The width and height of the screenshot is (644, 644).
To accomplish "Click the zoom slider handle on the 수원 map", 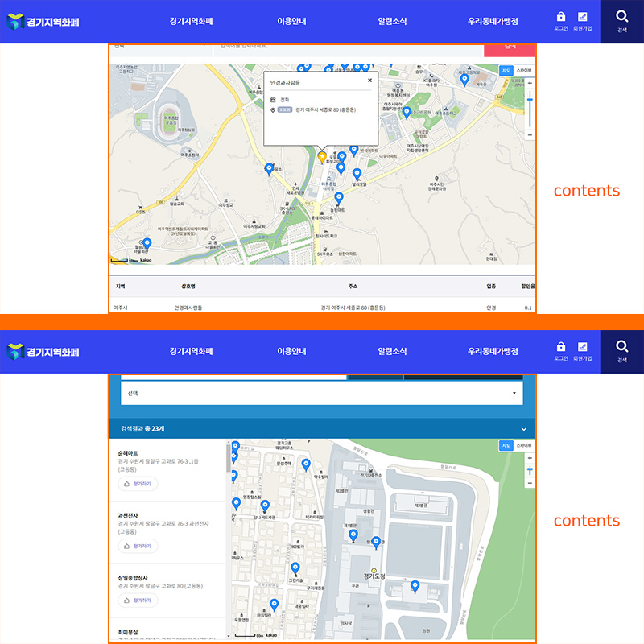I will coord(530,469).
